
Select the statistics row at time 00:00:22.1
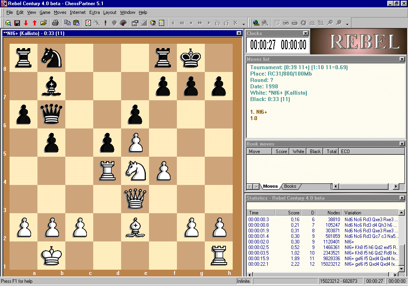[323, 264]
